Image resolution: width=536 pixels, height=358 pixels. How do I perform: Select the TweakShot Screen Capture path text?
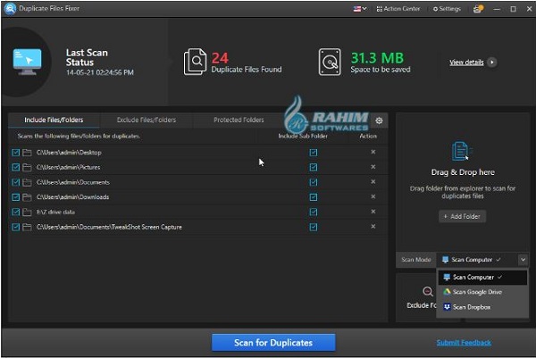click(109, 227)
